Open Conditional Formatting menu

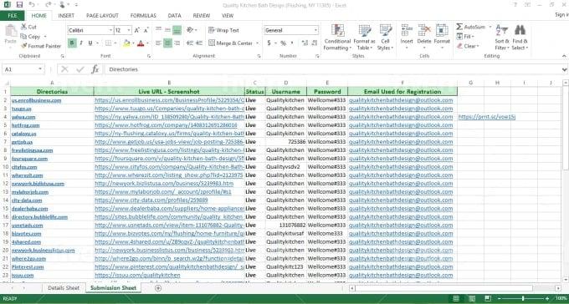pos(337,38)
